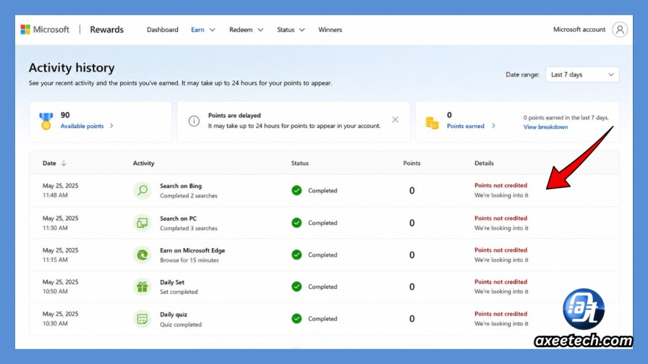The width and height of the screenshot is (648, 364).
Task: Click the 90 available points value
Action: click(65, 115)
